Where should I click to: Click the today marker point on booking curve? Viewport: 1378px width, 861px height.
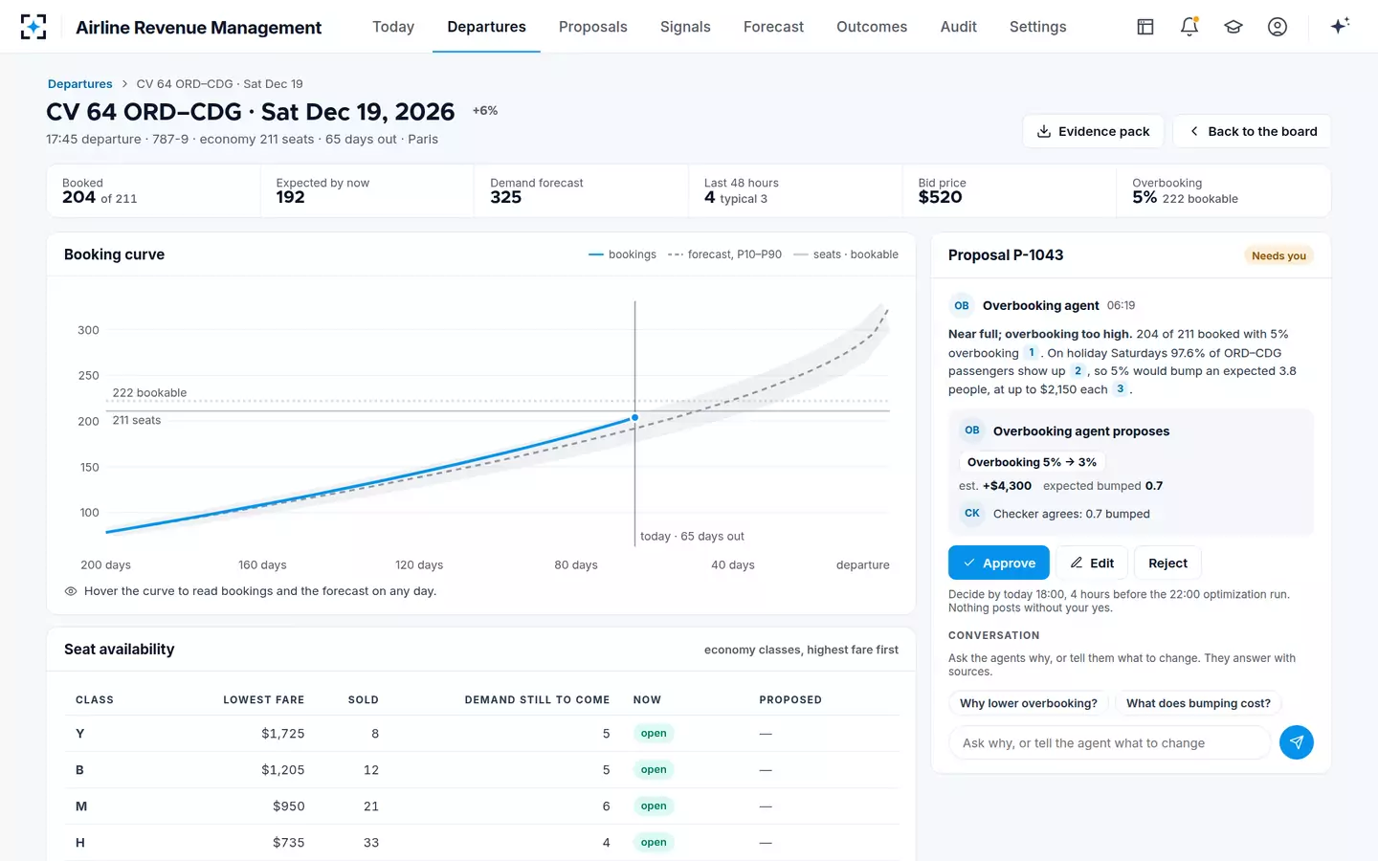coord(634,418)
